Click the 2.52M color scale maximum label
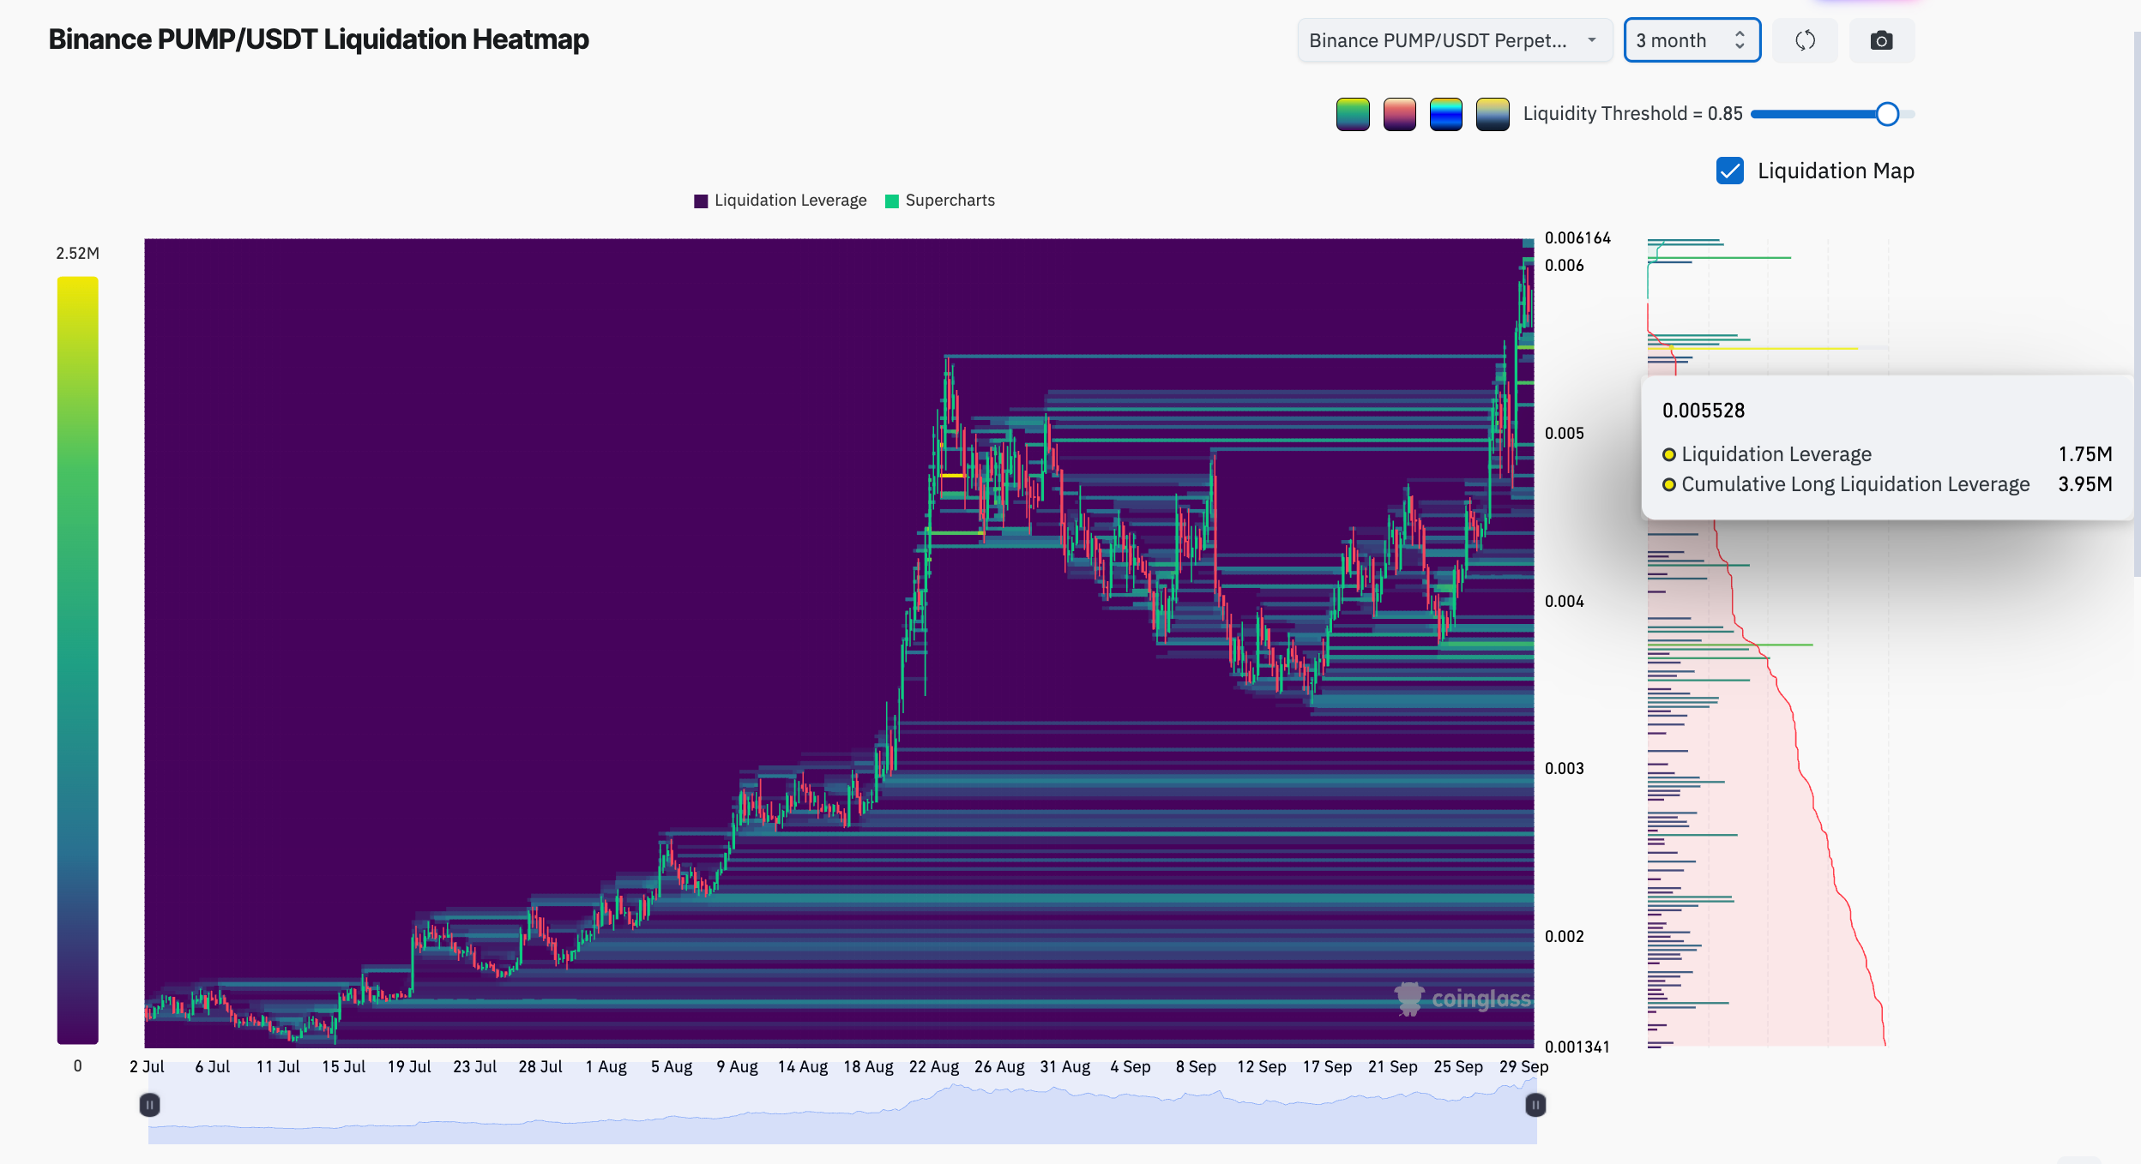Screen dimensions: 2141x1164 pyautogui.click(x=77, y=253)
